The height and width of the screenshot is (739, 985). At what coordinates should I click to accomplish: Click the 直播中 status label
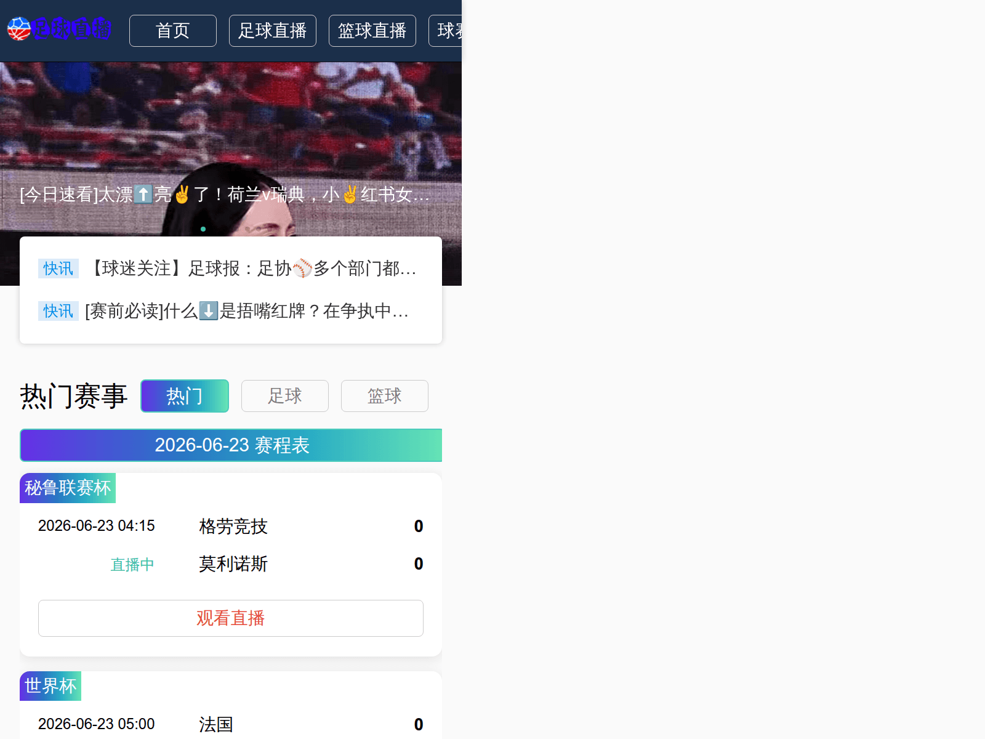[x=132, y=565]
